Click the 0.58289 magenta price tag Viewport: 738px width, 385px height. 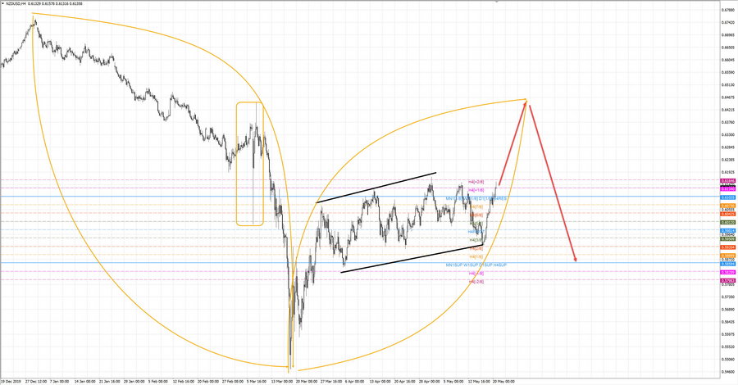(727, 272)
